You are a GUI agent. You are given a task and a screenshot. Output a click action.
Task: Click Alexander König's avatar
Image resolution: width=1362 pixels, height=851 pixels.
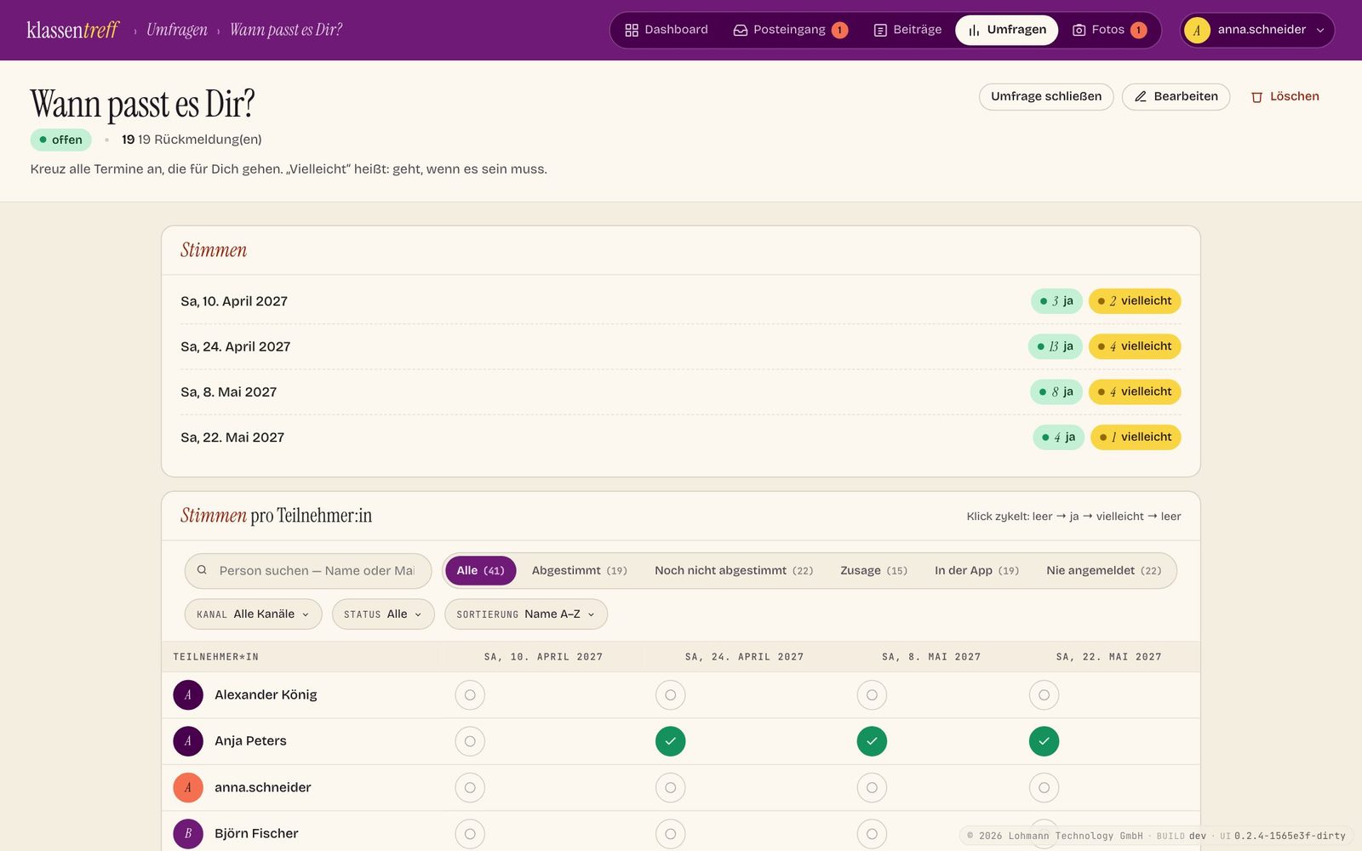188,695
